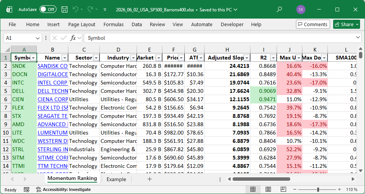Open the Page Layout tab
Screen dimensions: 365x194
click(x=82, y=24)
